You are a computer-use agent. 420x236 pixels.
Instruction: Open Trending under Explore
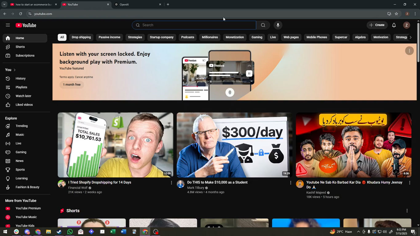click(25, 126)
